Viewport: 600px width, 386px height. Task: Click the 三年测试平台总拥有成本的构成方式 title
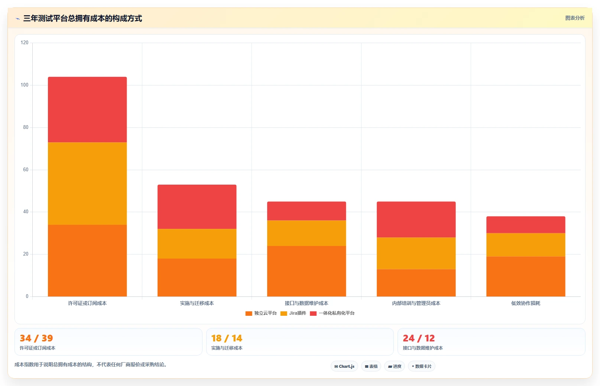(82, 19)
